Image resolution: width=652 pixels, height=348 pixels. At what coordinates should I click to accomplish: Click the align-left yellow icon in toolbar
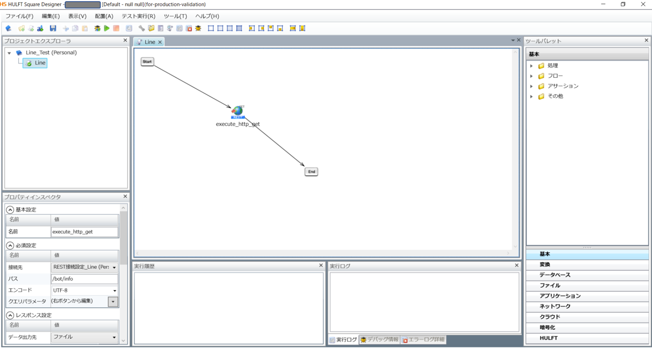click(x=252, y=28)
